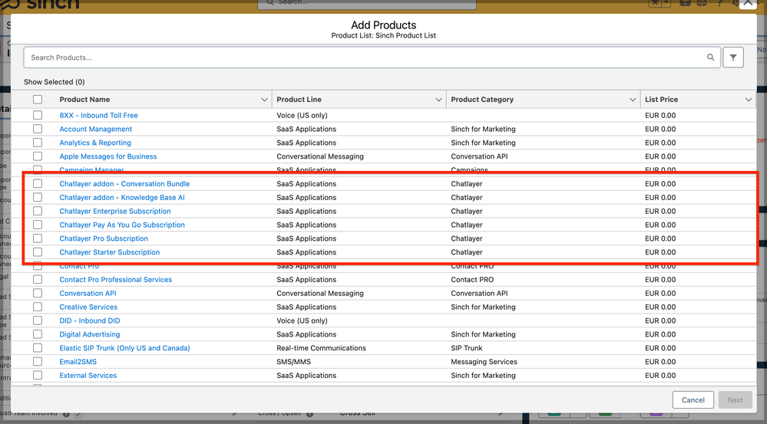
Task: Open the Creative Services link
Action: point(88,307)
